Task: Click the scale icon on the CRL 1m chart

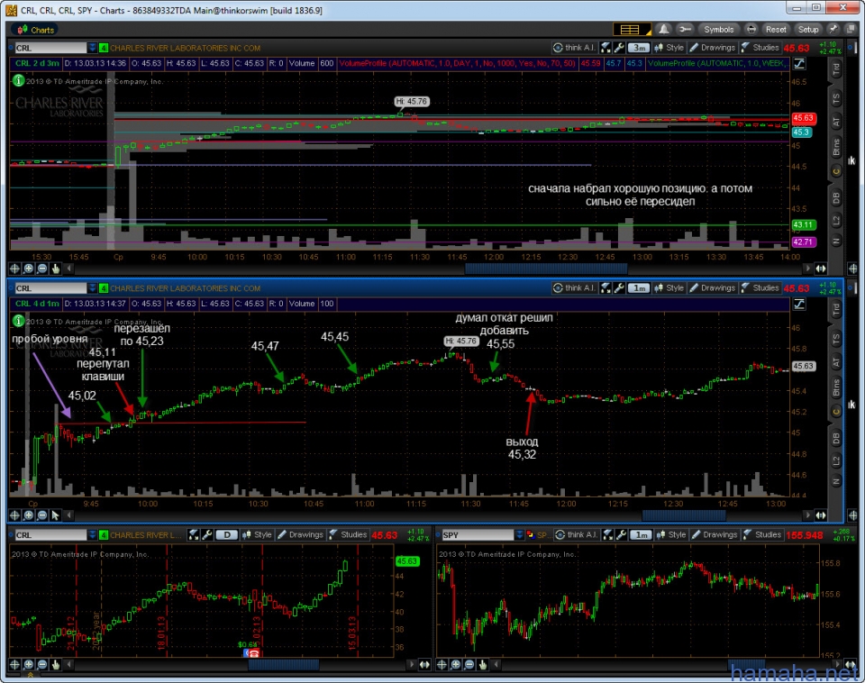Action: point(799,304)
